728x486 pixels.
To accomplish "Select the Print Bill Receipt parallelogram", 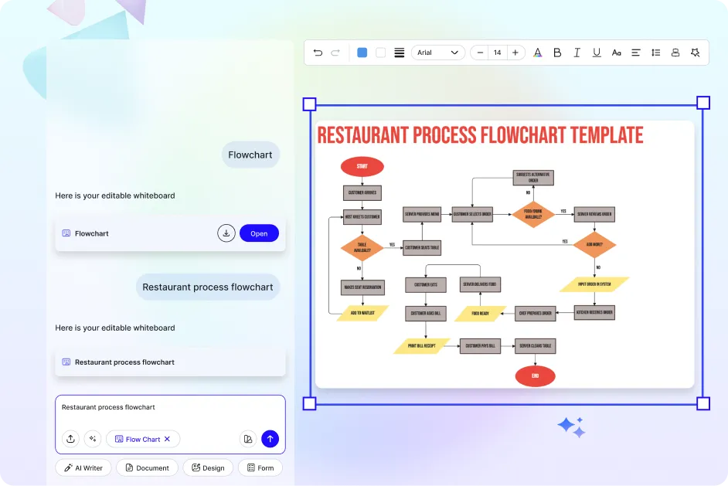I will click(x=421, y=346).
